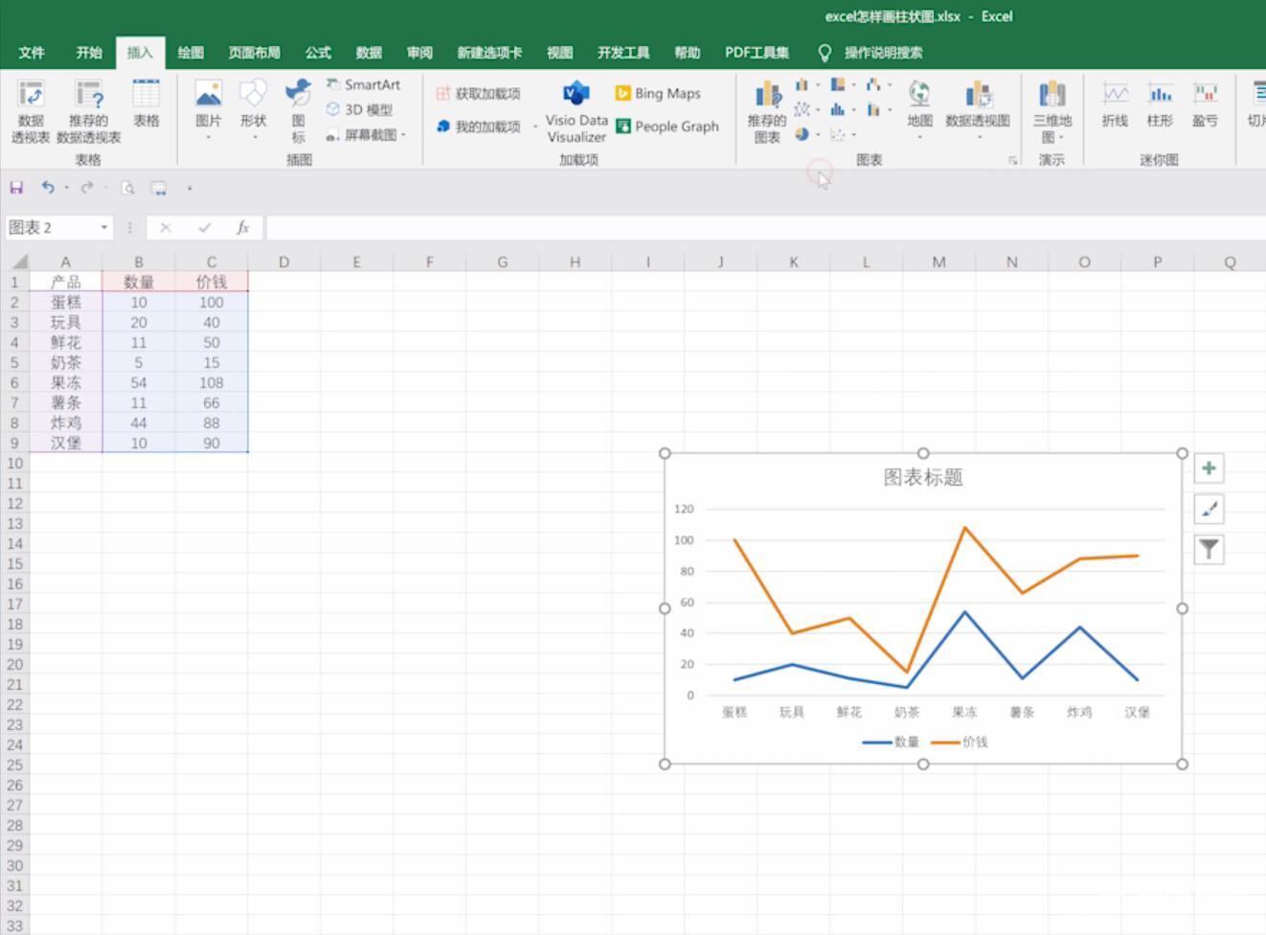The image size is (1266, 935).
Task: Insert a hierarchy treemap chart
Action: 838,84
